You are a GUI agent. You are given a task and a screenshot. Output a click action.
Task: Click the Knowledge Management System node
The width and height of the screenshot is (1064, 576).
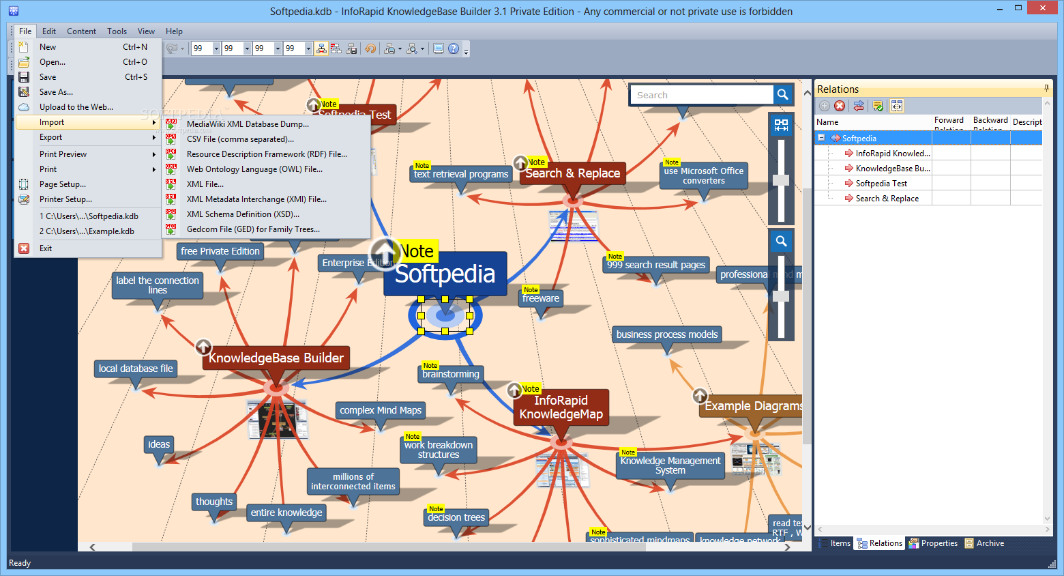[x=670, y=465]
